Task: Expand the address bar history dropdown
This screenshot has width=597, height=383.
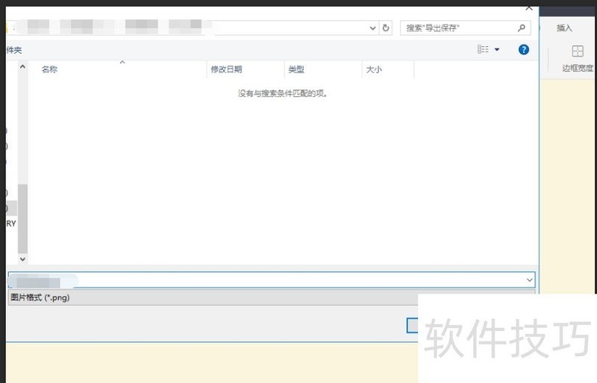Action: click(x=372, y=28)
